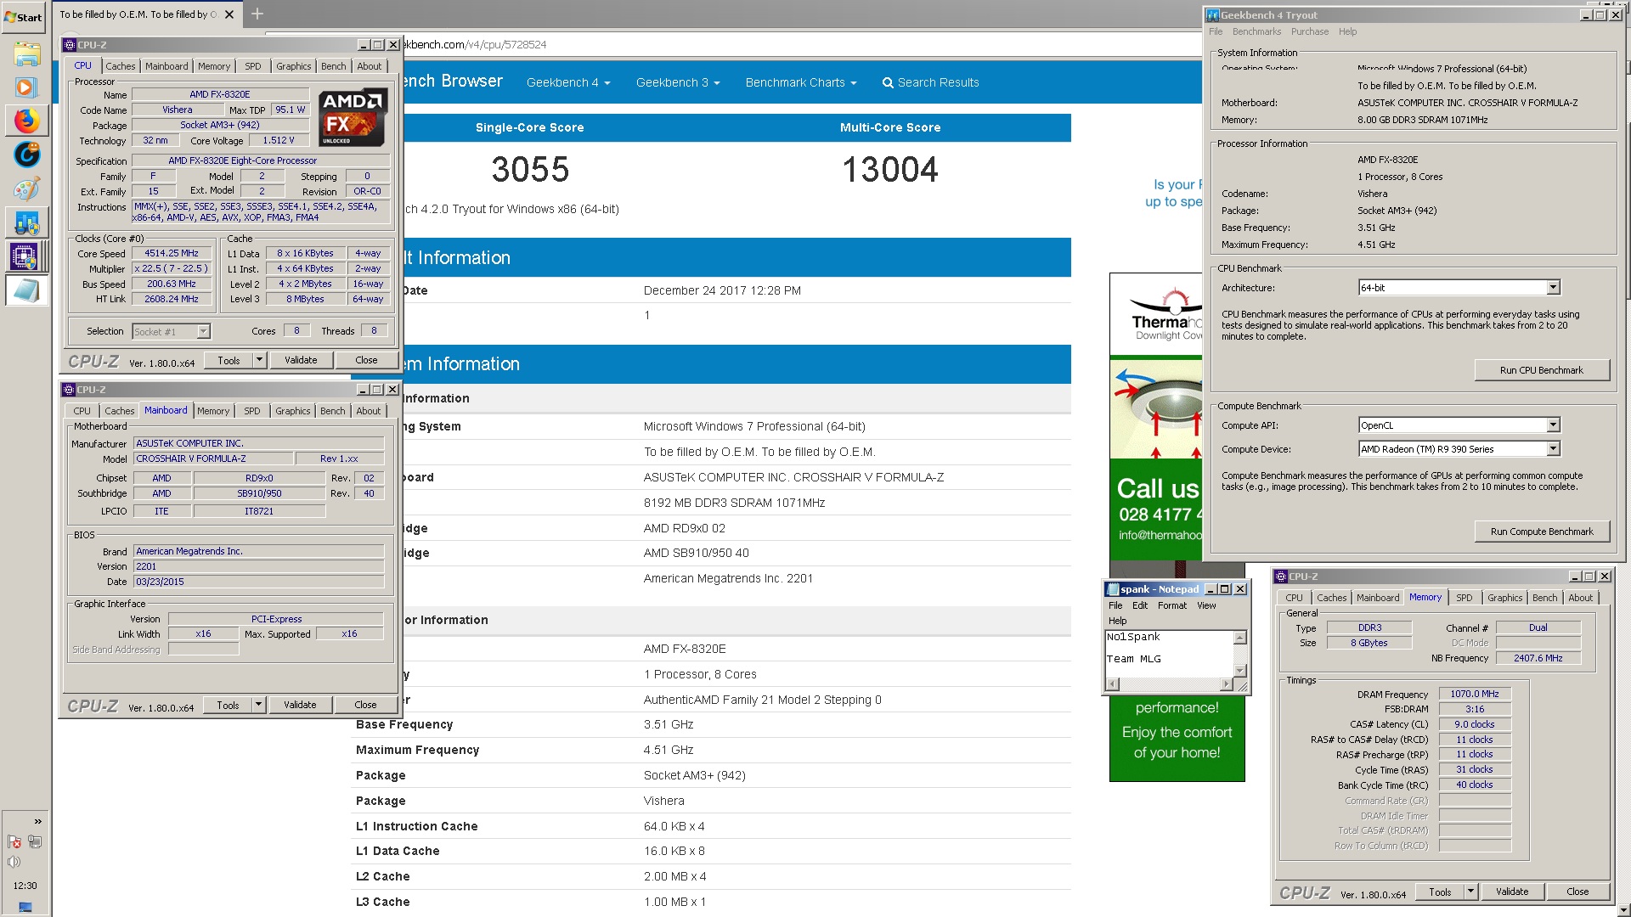Select SPD tab in Mainboard CPU-Z window
The width and height of the screenshot is (1631, 917).
point(252,411)
